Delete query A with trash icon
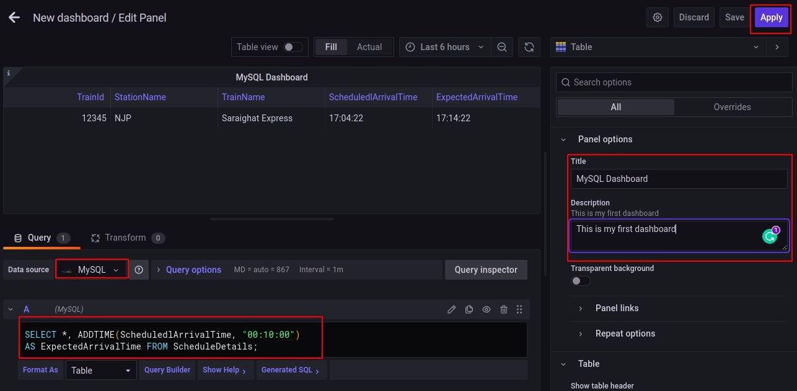This screenshot has width=797, height=391. pos(504,309)
